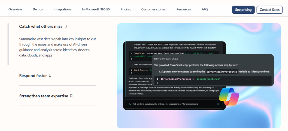The height and width of the screenshot is (131, 288).
Task: Open the Overview nav item
Action: tap(15, 9)
